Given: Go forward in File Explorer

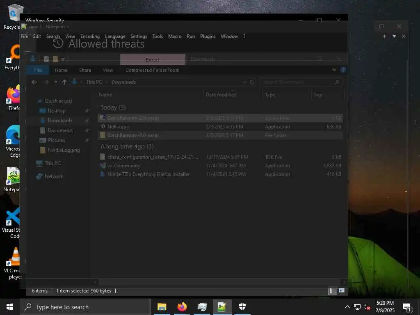Looking at the screenshot, I should 46,82.
